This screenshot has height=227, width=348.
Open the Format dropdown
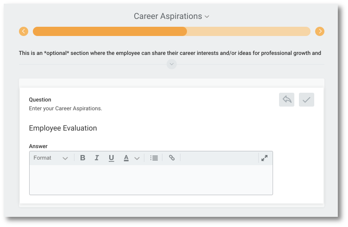50,158
